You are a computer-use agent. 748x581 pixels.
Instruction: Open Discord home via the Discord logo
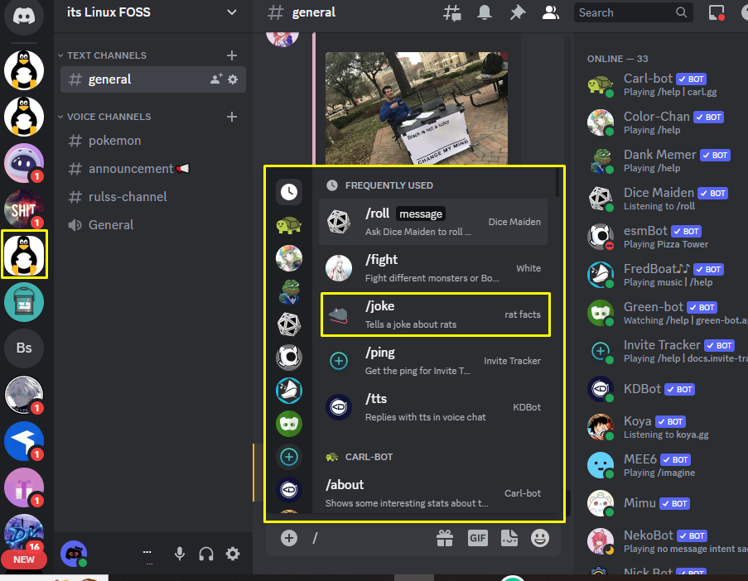coord(24,17)
